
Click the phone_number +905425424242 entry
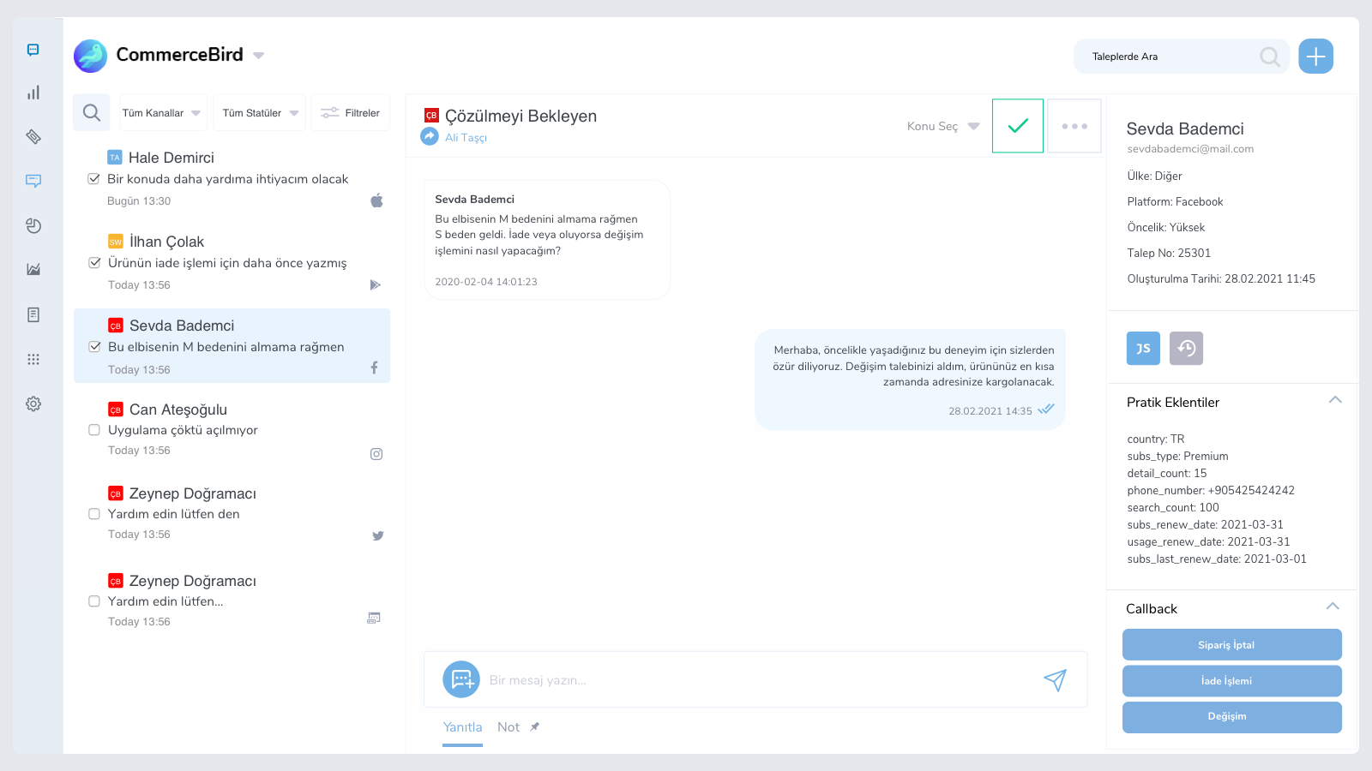[x=1211, y=491]
